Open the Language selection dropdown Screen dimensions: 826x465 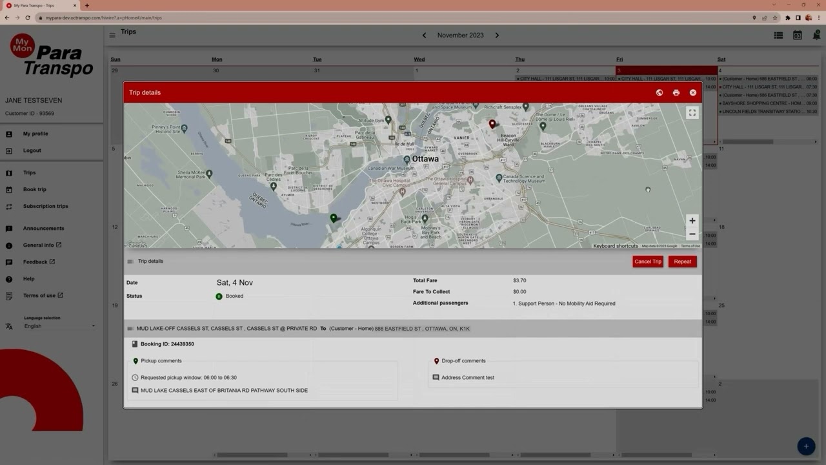point(59,326)
